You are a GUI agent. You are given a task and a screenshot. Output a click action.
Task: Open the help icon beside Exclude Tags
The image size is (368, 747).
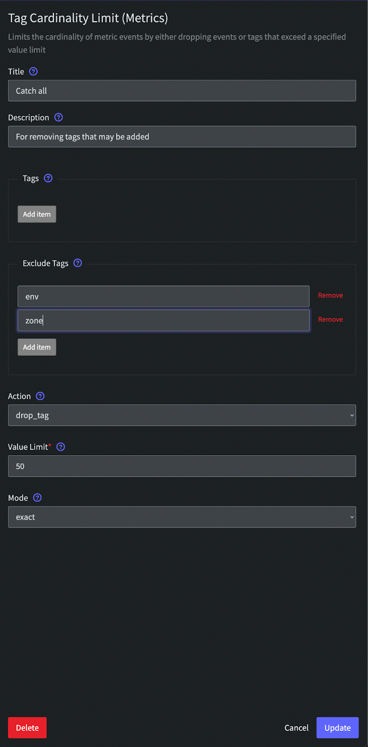point(78,263)
